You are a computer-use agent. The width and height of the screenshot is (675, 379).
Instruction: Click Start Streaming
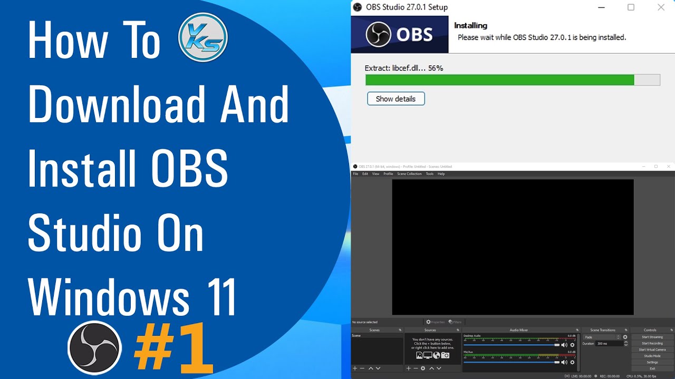[652, 337]
